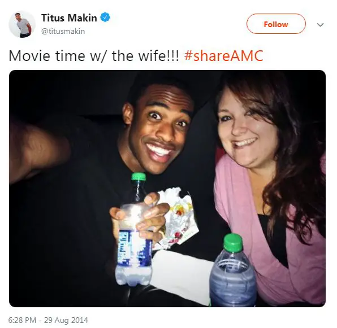
Task: Open the @titusmakin handle link
Action: [x=63, y=31]
